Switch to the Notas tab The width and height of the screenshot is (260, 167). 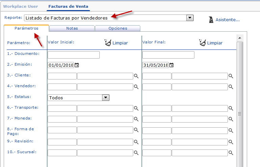point(72,29)
